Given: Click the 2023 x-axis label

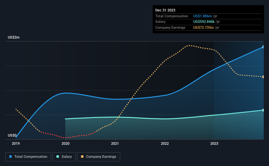Looking at the screenshot, I should click(x=214, y=143).
